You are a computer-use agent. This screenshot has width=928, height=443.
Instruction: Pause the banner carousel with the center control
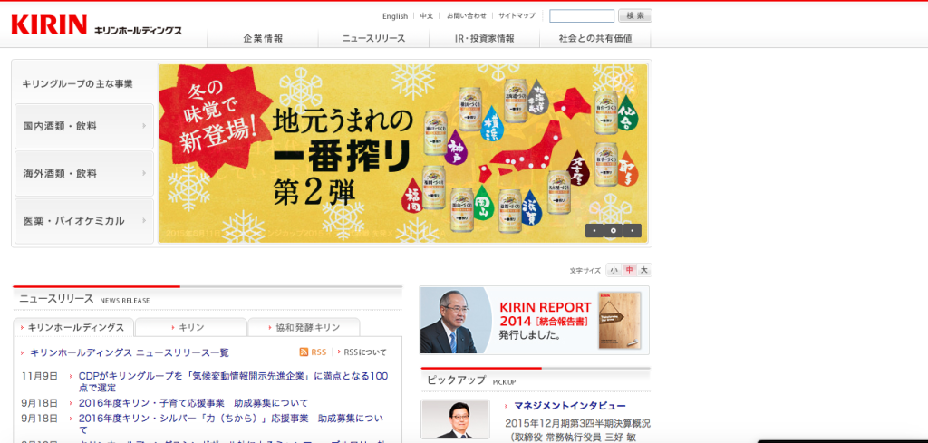(x=614, y=230)
